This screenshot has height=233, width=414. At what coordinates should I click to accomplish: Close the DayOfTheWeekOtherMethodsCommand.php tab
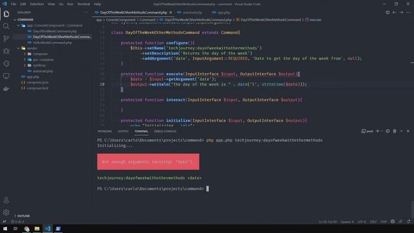171,12
